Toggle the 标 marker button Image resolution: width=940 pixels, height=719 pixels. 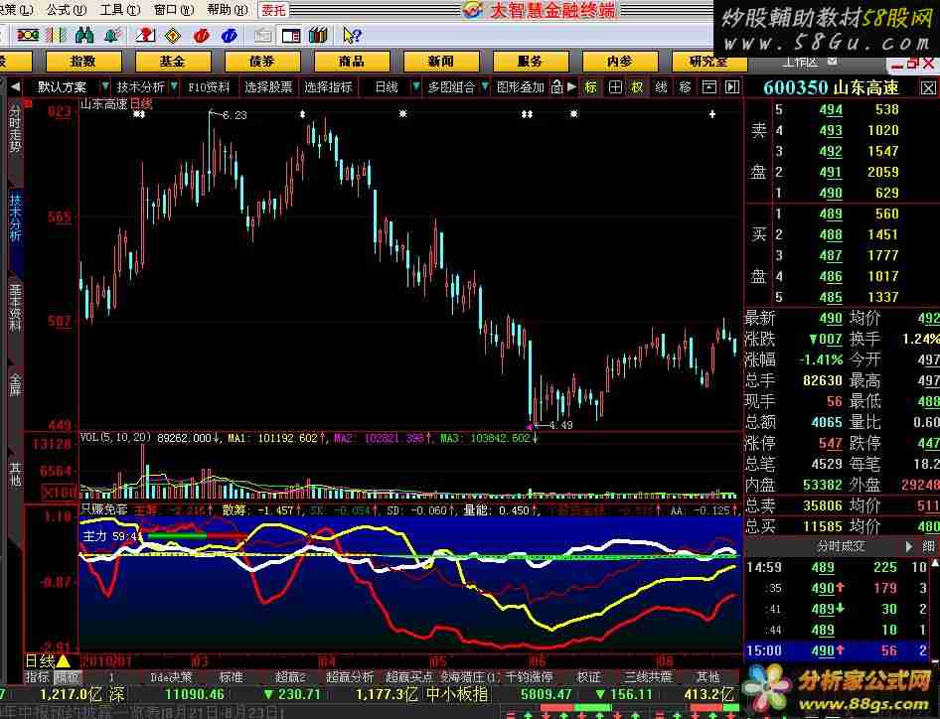click(x=591, y=86)
